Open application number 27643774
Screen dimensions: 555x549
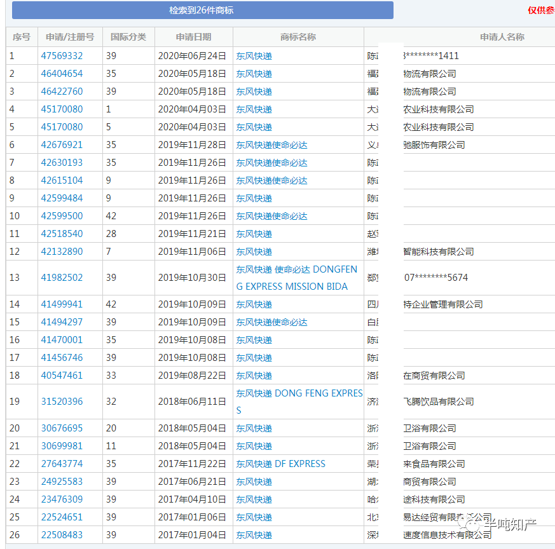pyautogui.click(x=62, y=464)
